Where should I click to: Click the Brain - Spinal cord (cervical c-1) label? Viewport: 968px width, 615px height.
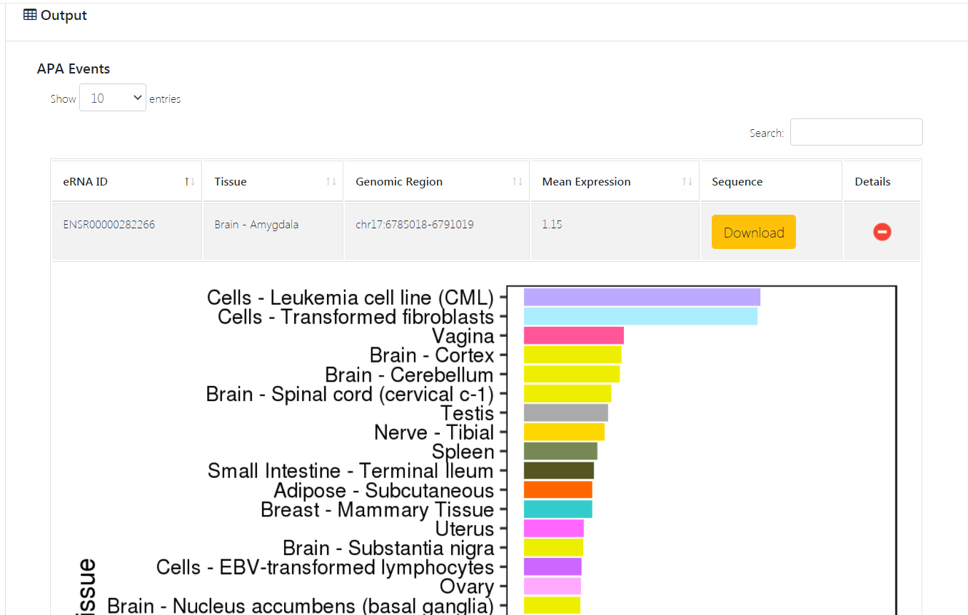(350, 394)
